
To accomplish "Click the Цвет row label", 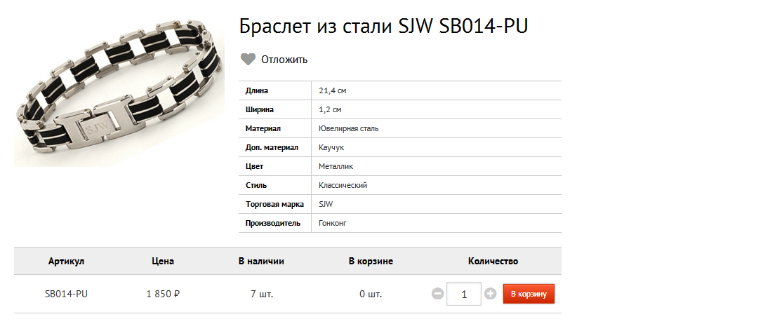I will 254,167.
